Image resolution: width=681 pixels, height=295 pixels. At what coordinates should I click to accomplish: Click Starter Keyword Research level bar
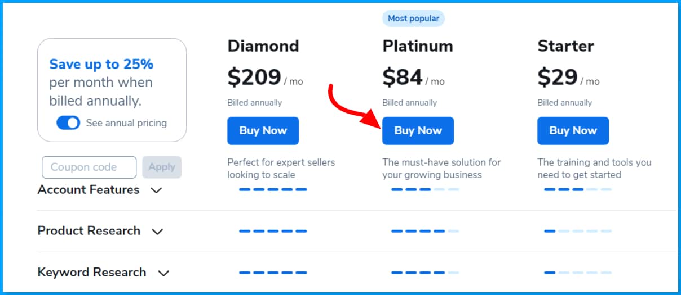(578, 273)
